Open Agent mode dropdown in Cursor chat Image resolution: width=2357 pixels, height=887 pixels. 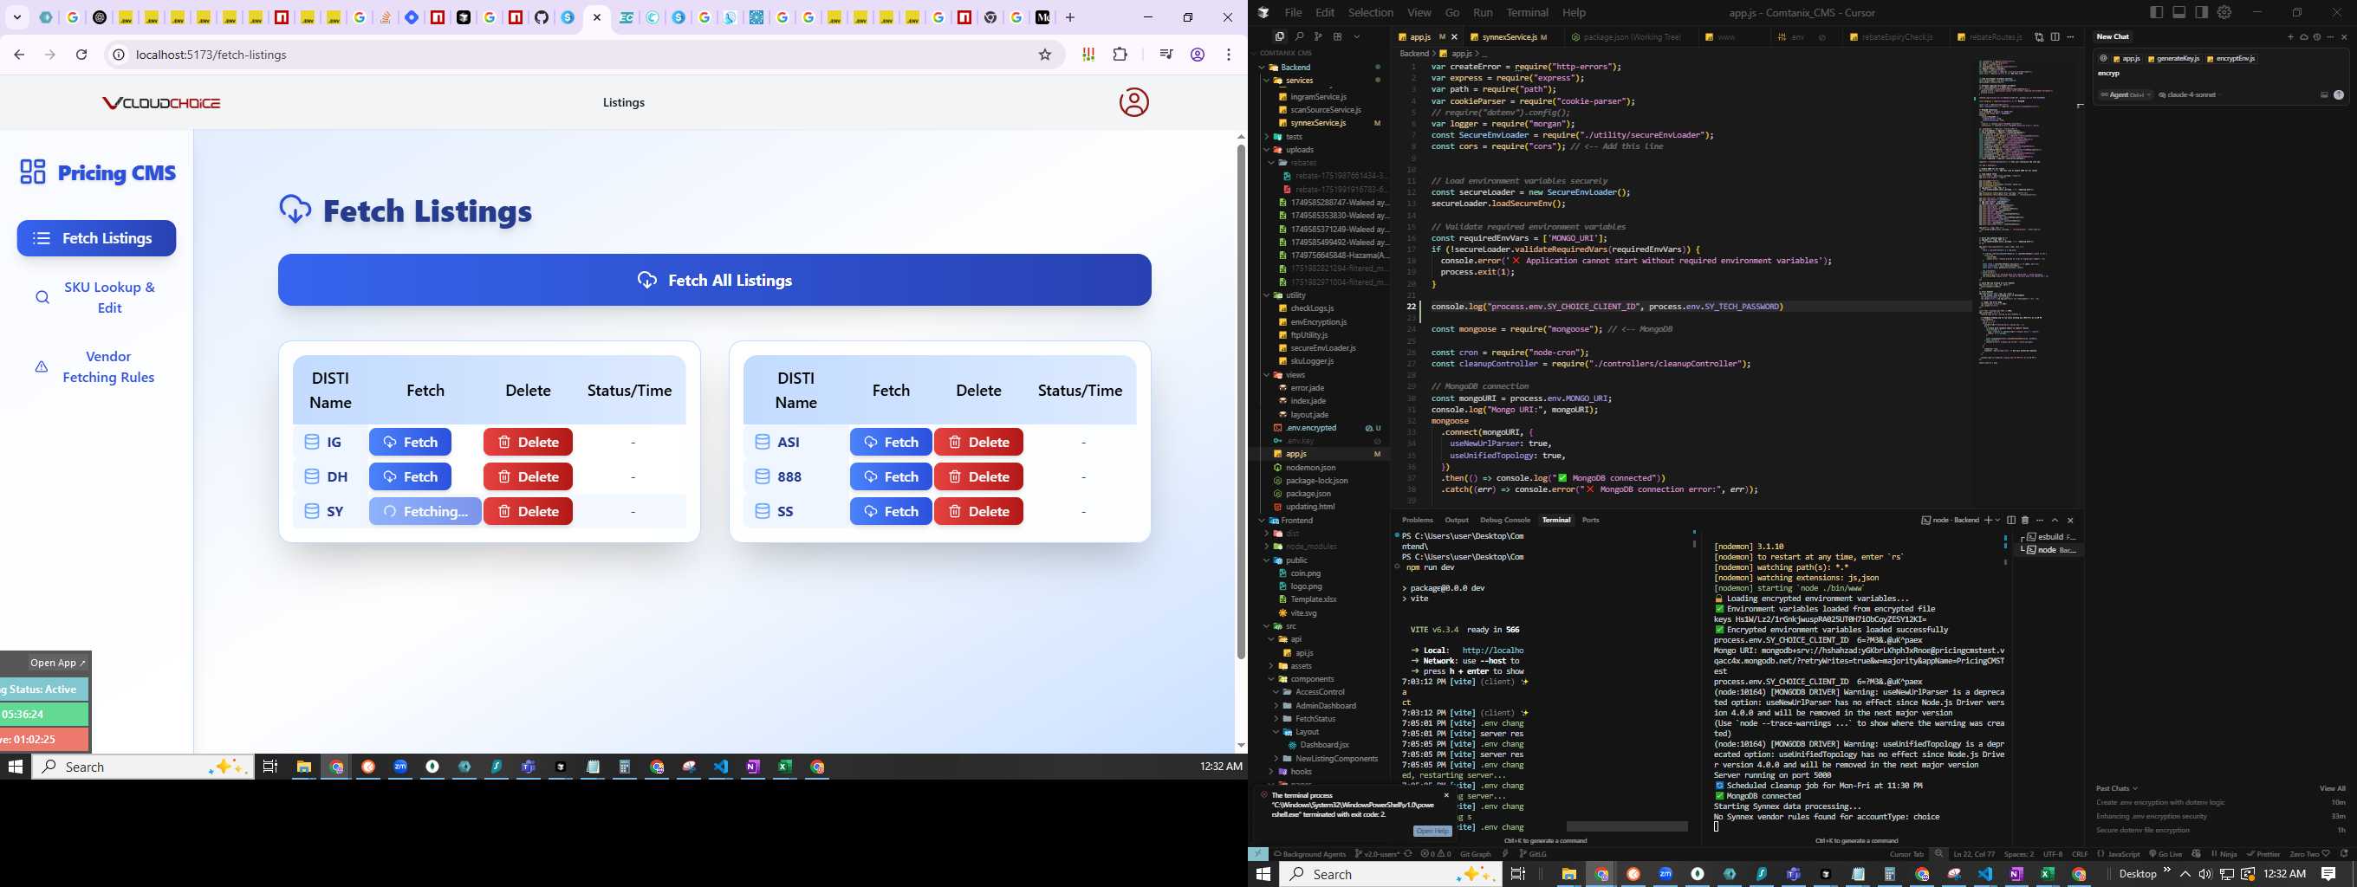click(x=2126, y=95)
